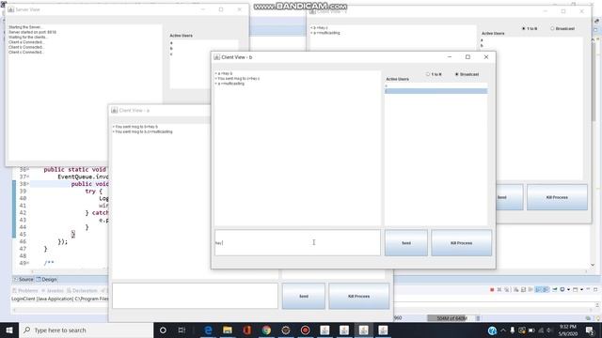Switch to the Design tab in Eclipse editor
This screenshot has width=602, height=338.
46,280
